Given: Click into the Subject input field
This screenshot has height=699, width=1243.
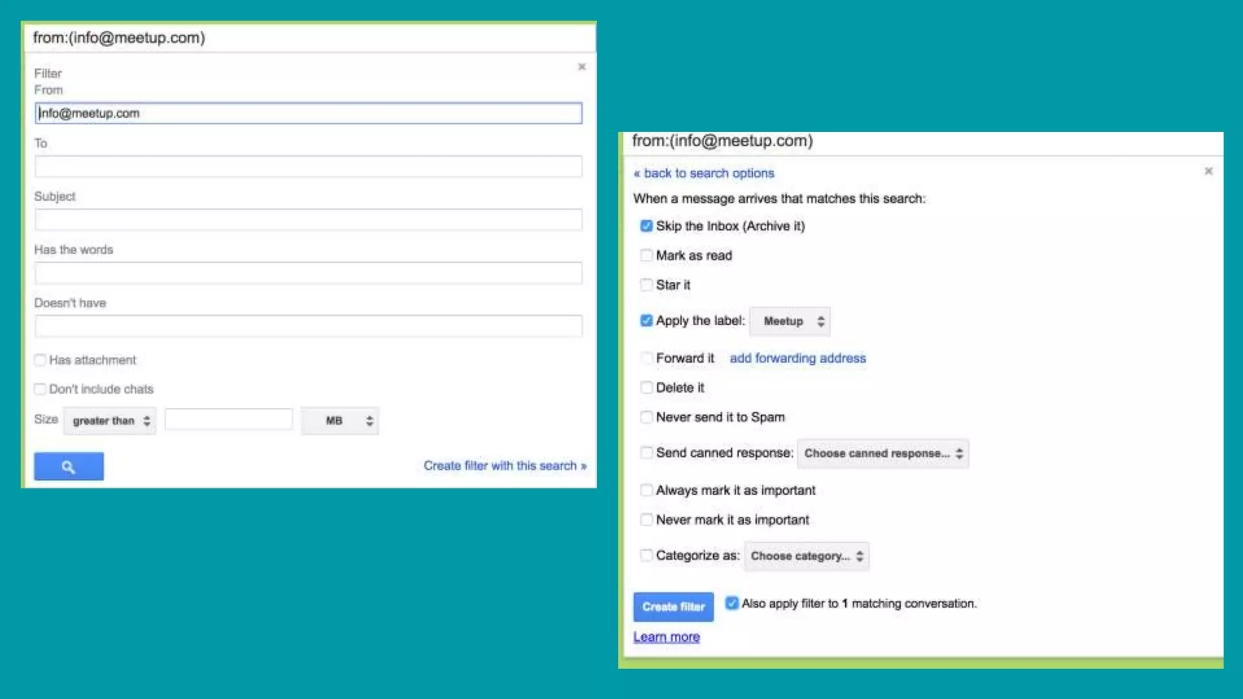Looking at the screenshot, I should [308, 219].
